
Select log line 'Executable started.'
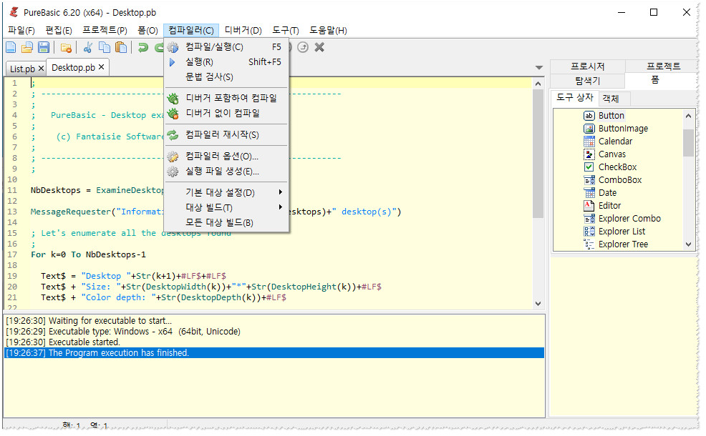coord(274,342)
